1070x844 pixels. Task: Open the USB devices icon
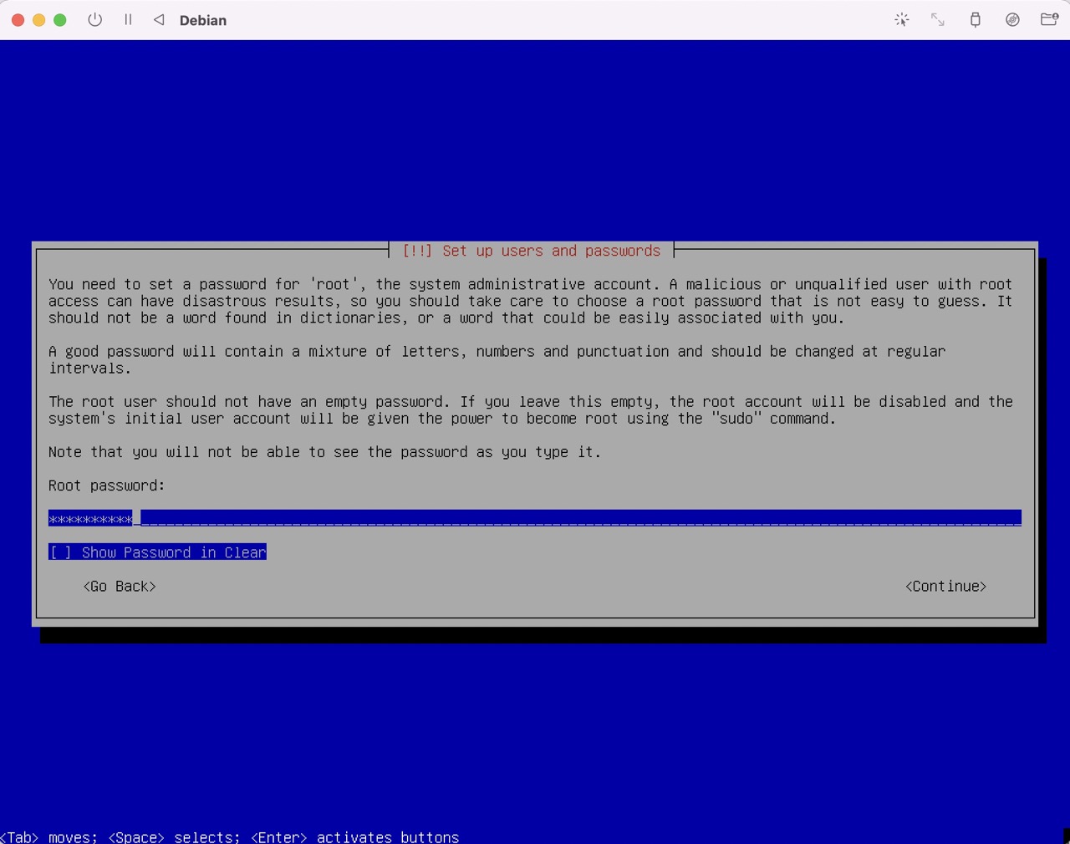tap(975, 19)
